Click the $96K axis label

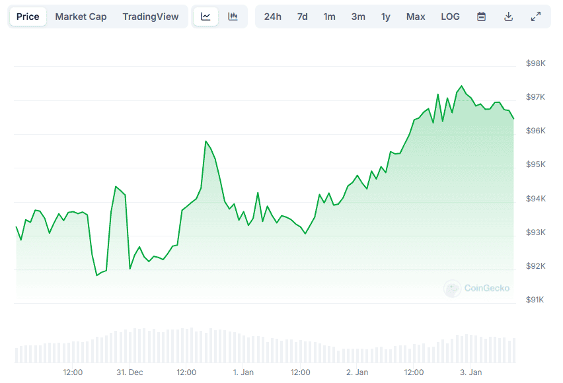pyautogui.click(x=535, y=131)
